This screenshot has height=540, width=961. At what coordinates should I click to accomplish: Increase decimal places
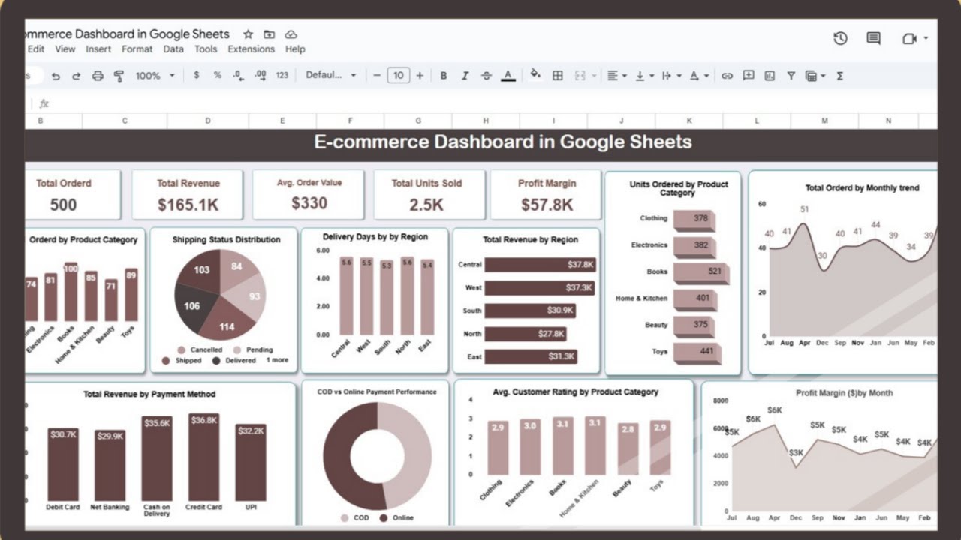261,75
